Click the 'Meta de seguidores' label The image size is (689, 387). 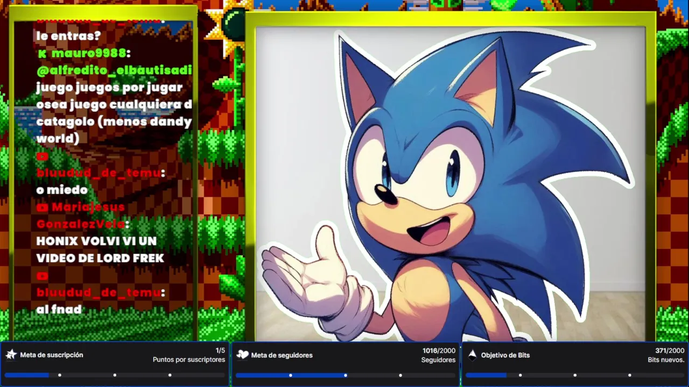click(x=282, y=355)
